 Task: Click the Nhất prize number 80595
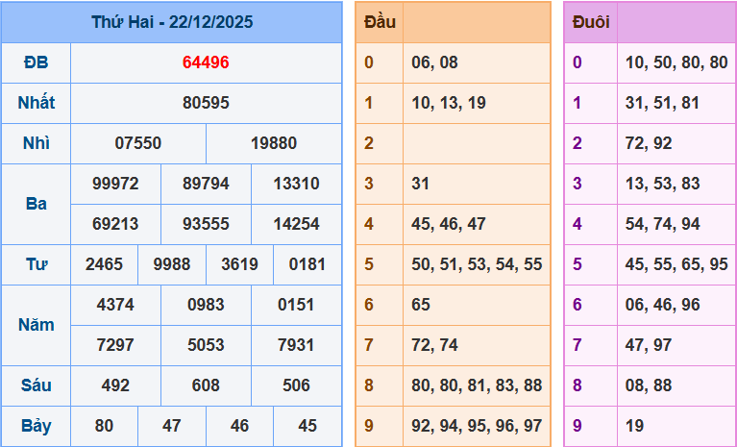click(206, 103)
